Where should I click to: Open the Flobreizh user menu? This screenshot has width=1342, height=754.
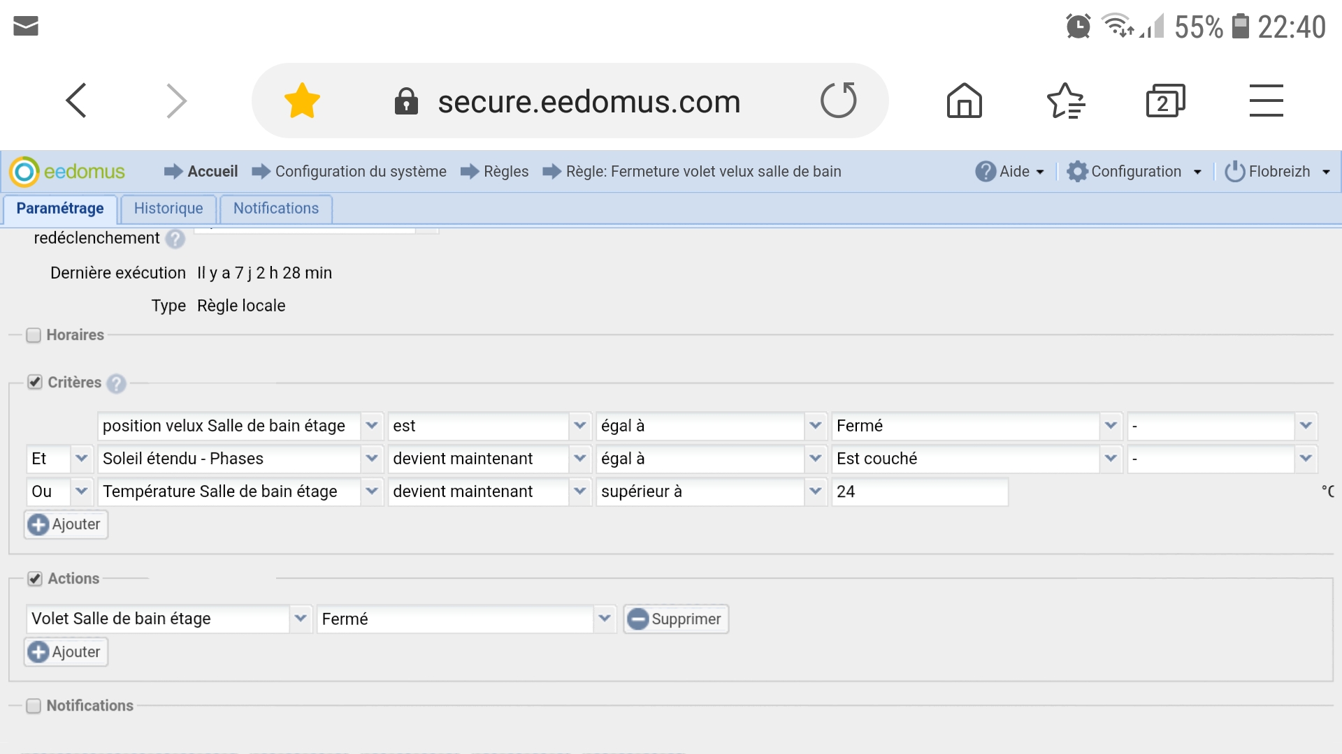(x=1278, y=172)
